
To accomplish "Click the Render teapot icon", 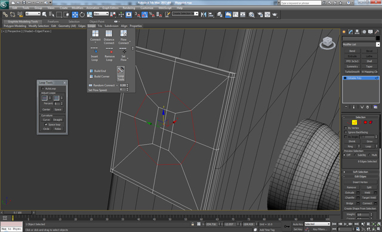I will pos(275,14).
